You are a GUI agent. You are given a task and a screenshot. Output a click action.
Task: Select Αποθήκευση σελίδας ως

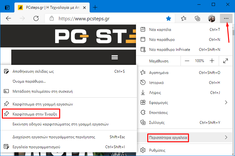(69, 71)
